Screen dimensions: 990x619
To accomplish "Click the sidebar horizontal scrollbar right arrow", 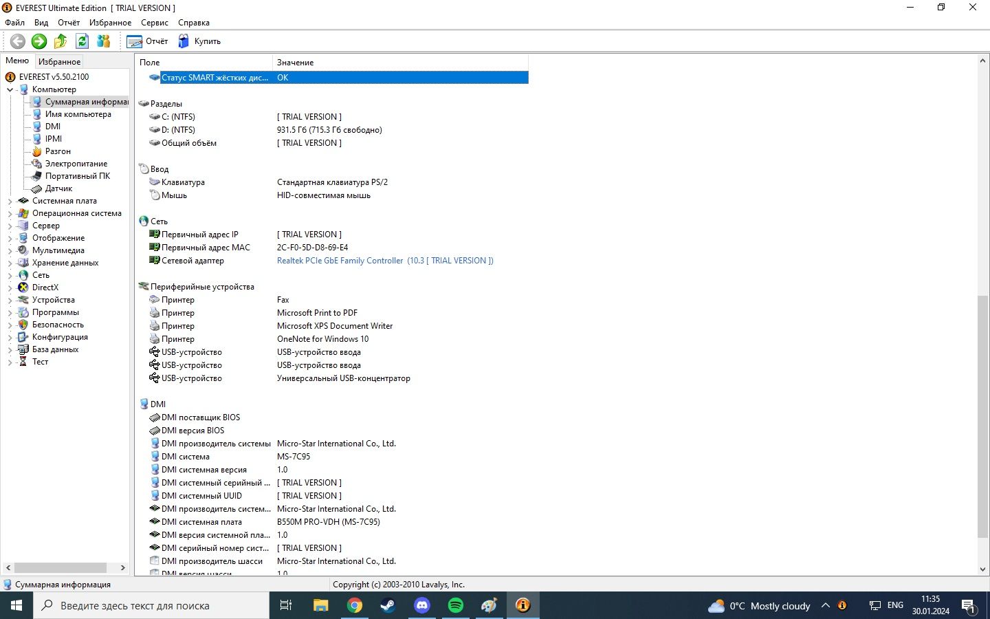I will [123, 568].
